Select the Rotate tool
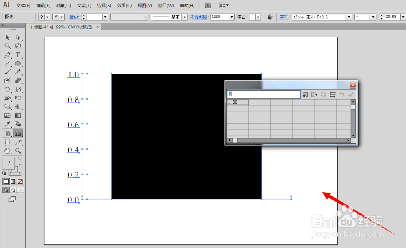This screenshot has width=406, height=248. click(x=7, y=90)
